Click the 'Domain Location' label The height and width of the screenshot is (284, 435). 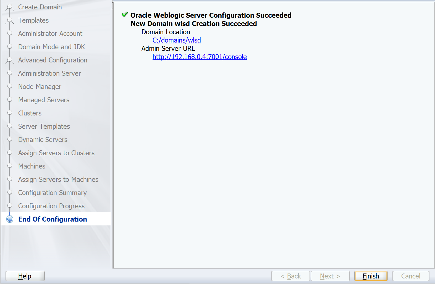coord(166,32)
